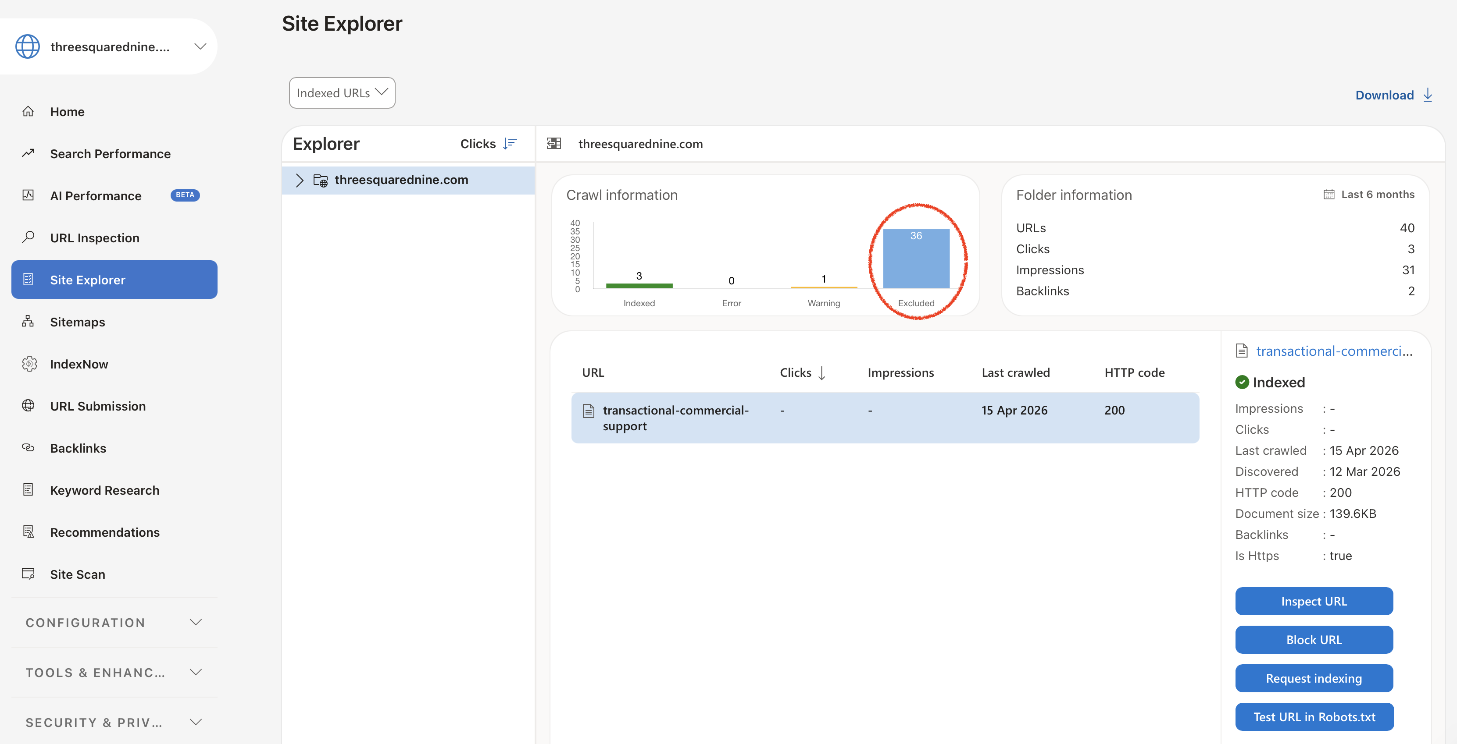Open Sitemaps section
Image resolution: width=1457 pixels, height=744 pixels.
click(x=78, y=322)
